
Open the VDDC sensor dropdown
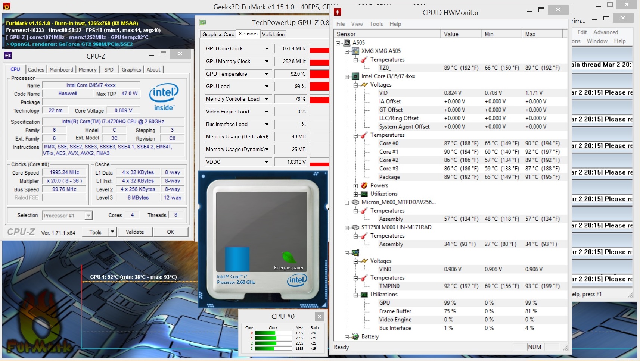pos(267,162)
